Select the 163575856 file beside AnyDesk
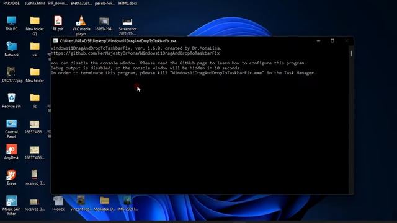This screenshot has width=397, height=223. pyautogui.click(x=35, y=153)
